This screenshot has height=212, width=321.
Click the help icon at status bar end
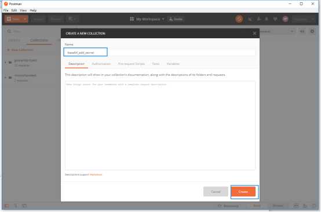[x=313, y=206]
